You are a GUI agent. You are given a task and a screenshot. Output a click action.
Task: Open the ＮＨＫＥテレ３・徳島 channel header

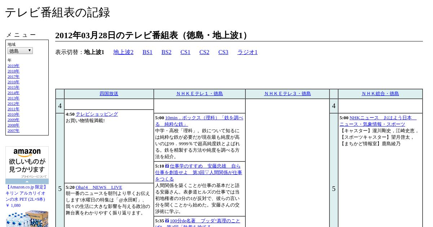[x=288, y=94]
